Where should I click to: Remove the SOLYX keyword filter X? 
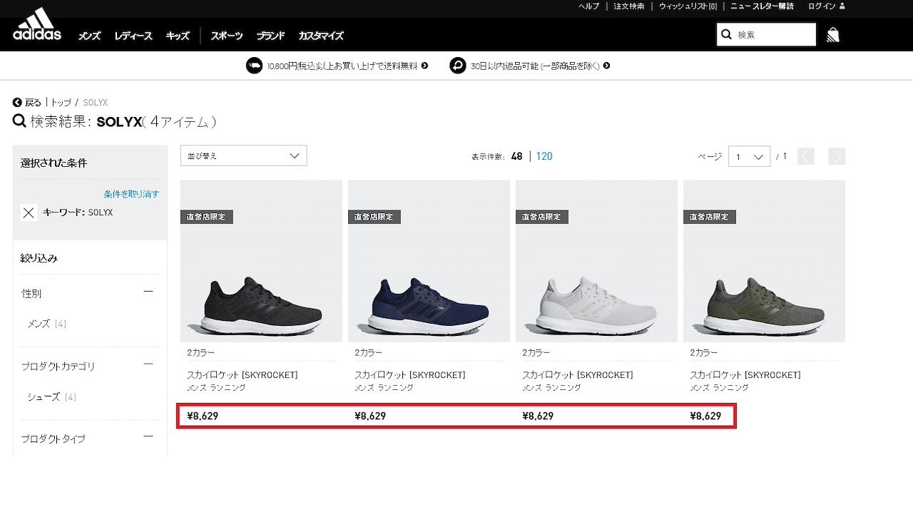click(29, 212)
